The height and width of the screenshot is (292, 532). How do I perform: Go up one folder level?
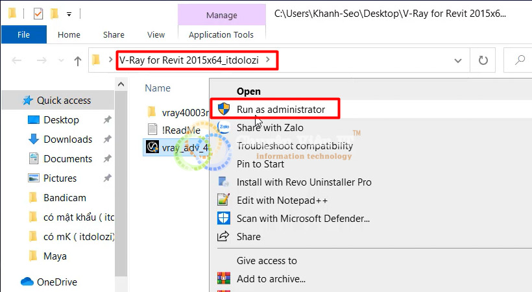tap(78, 61)
